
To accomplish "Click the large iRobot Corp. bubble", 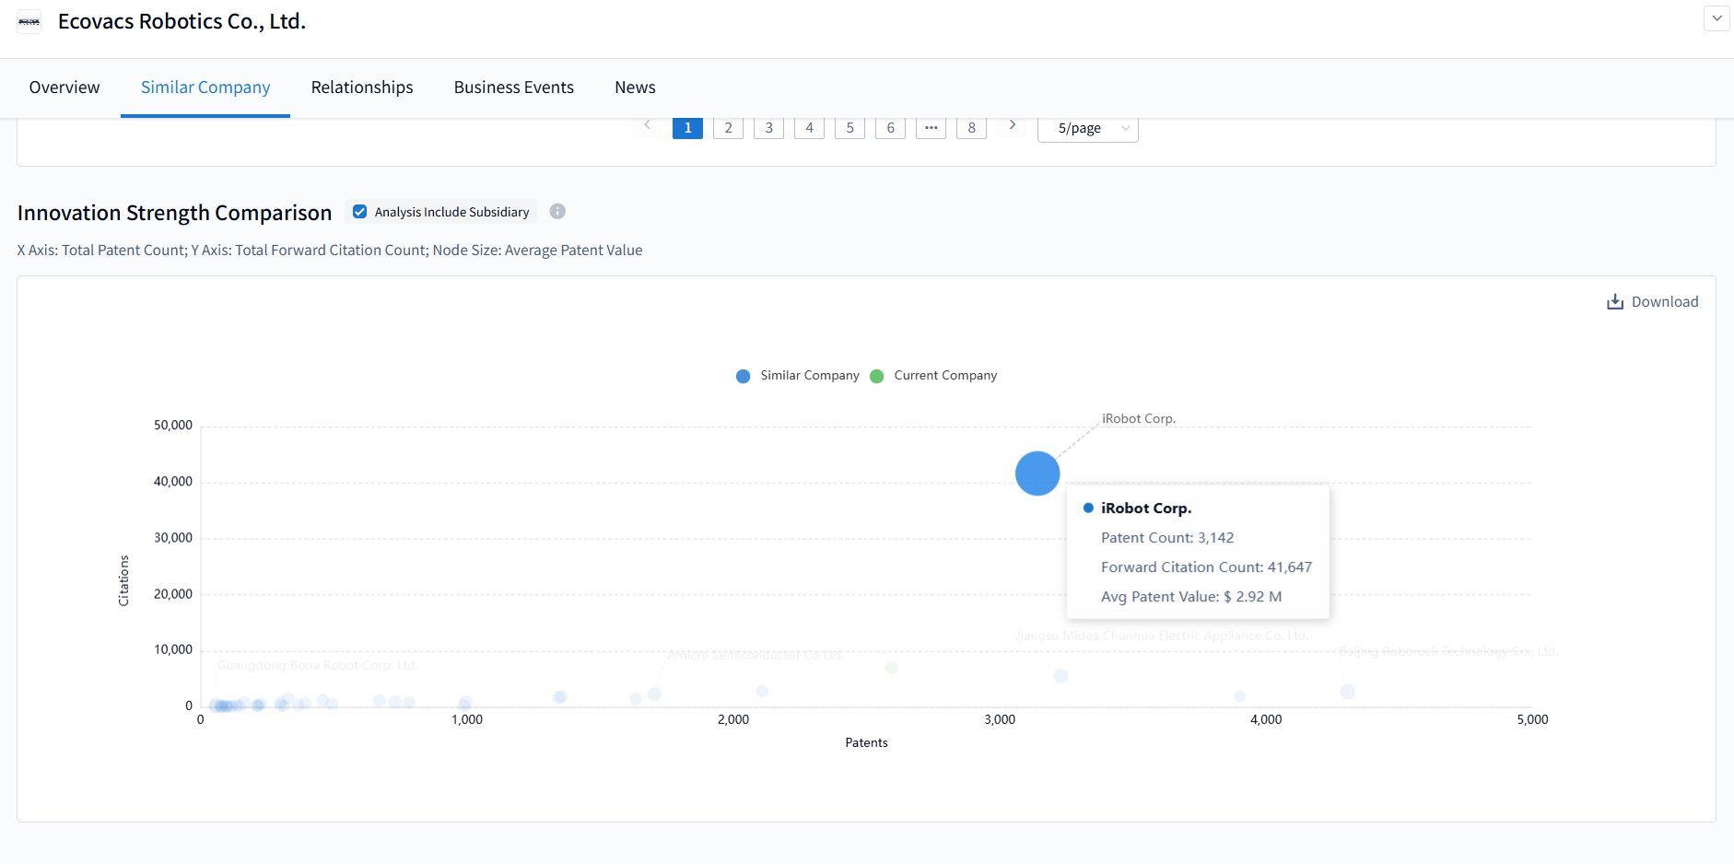I will tap(1037, 473).
